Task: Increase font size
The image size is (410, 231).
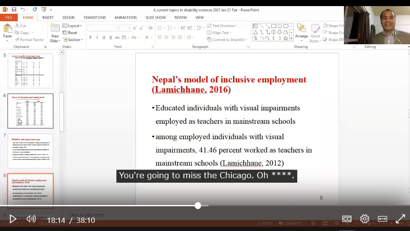Action: 135,28
